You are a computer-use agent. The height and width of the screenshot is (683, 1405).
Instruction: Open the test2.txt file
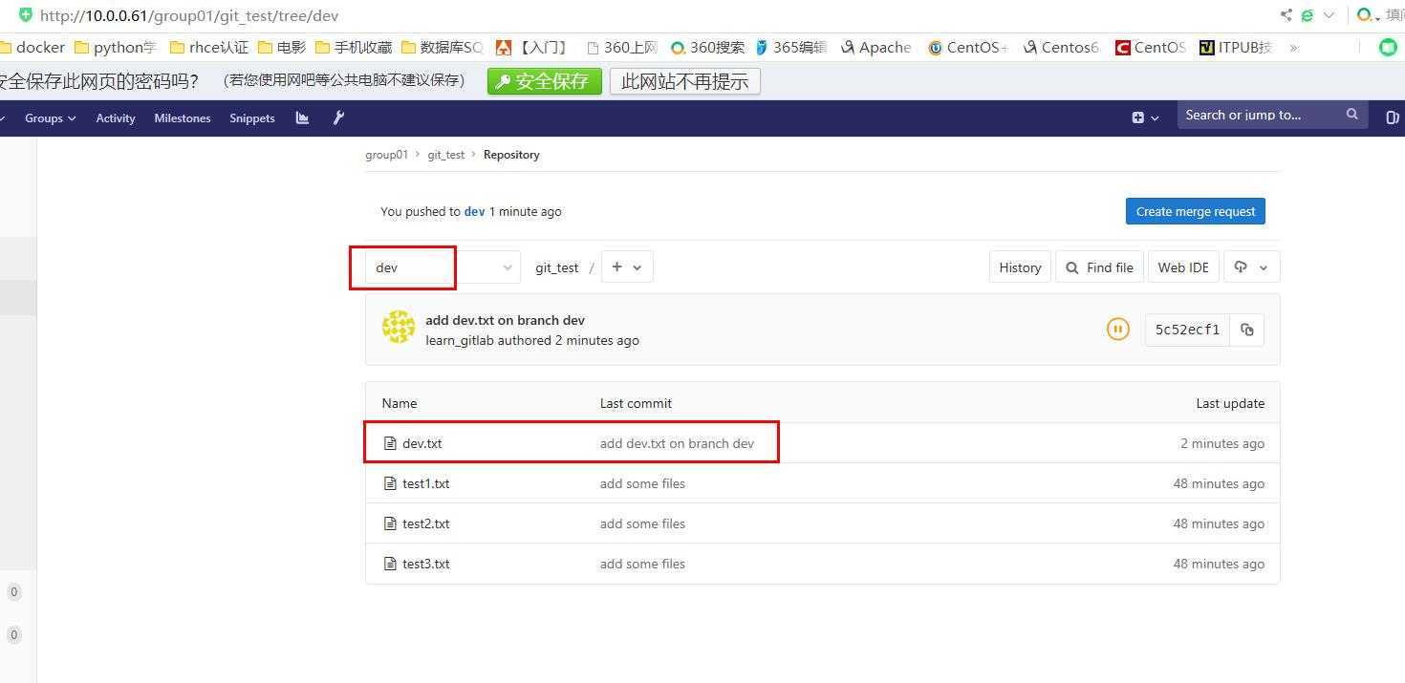(425, 523)
